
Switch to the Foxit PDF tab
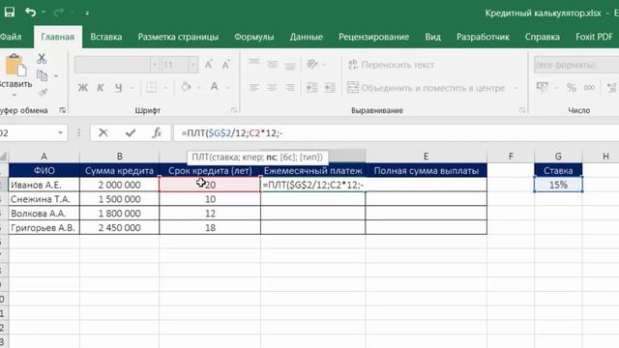coord(594,37)
